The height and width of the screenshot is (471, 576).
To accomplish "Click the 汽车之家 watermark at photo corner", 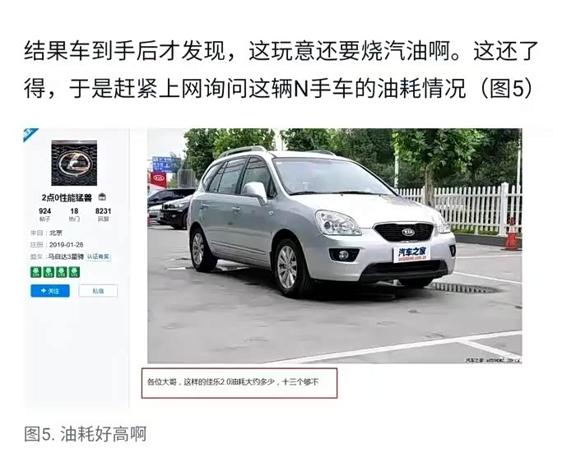I will coord(494,360).
